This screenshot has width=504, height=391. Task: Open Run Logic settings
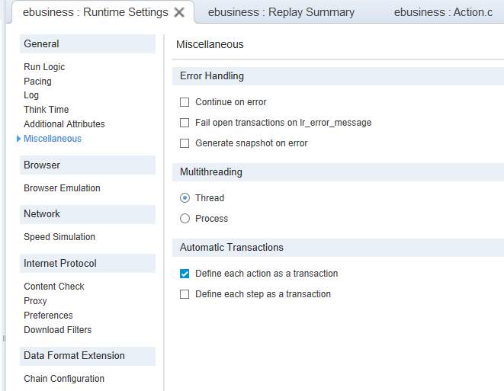pos(44,67)
